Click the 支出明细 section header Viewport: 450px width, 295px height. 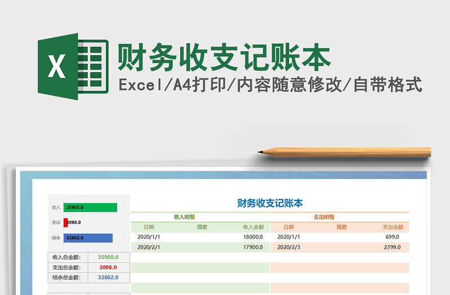point(324,217)
